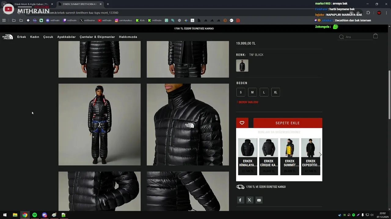Open the tab search dropdown arrow
The image size is (391, 219).
pyautogui.click(x=4, y=4)
